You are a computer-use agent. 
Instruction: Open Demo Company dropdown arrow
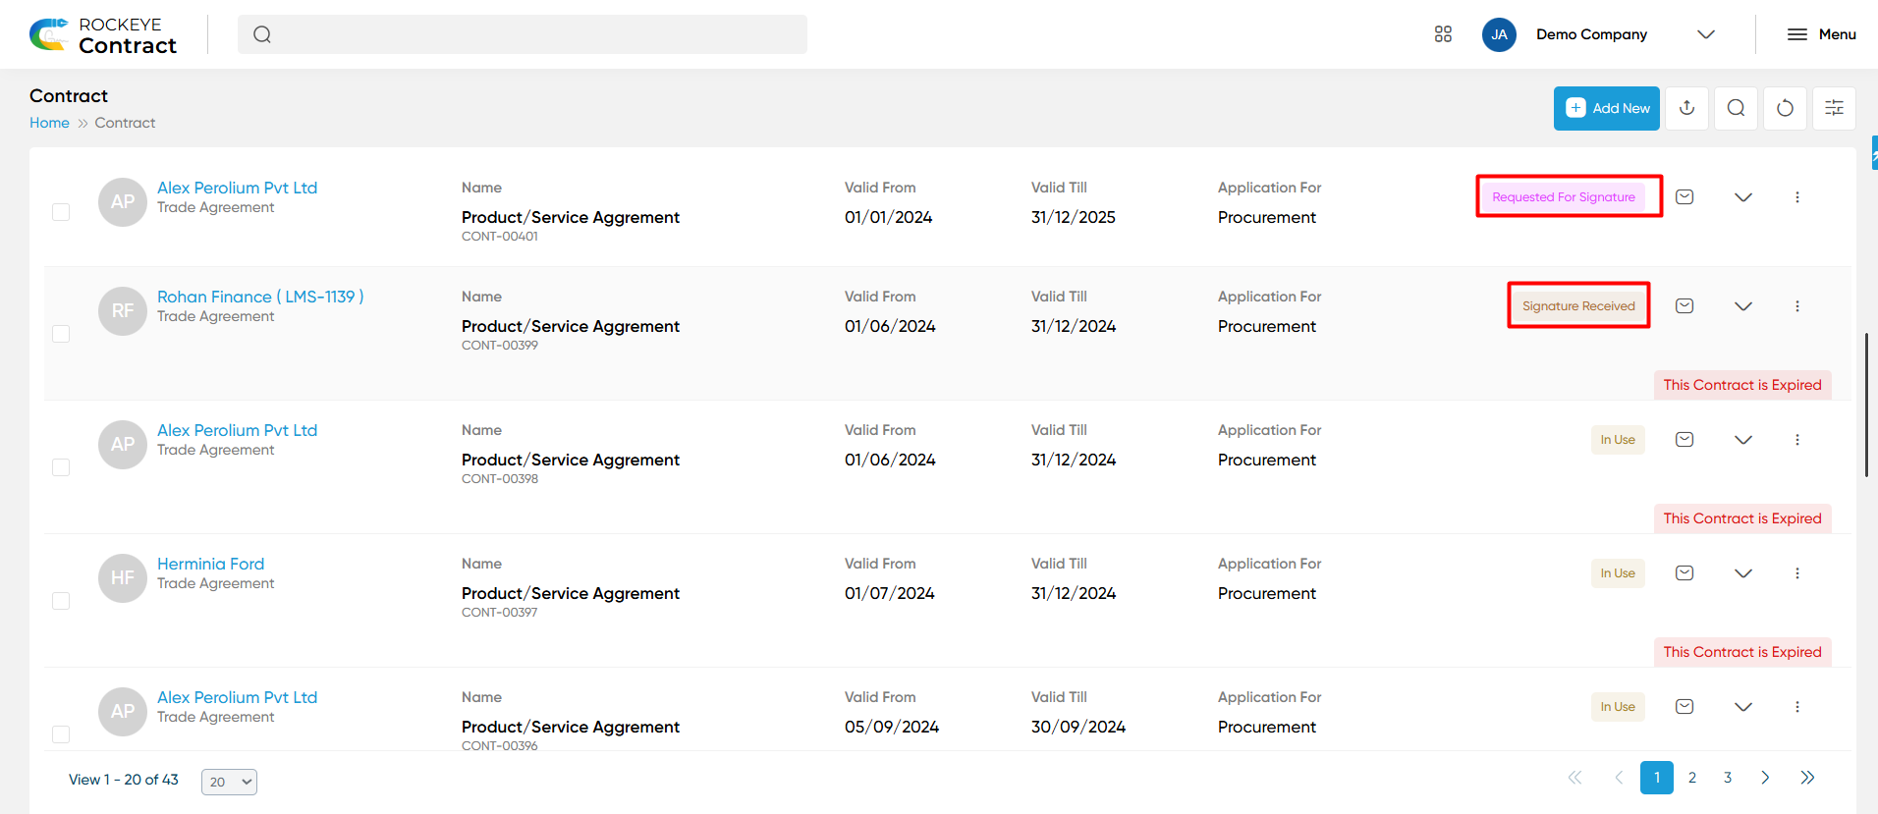point(1706,34)
